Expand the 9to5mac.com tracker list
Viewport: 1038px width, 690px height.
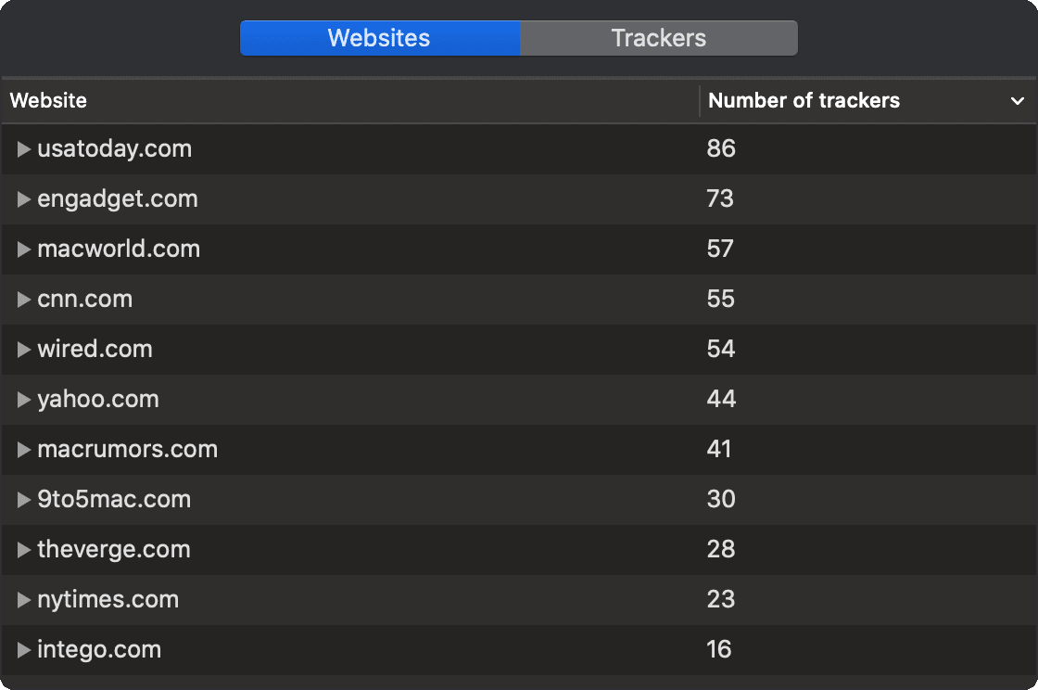[24, 500]
